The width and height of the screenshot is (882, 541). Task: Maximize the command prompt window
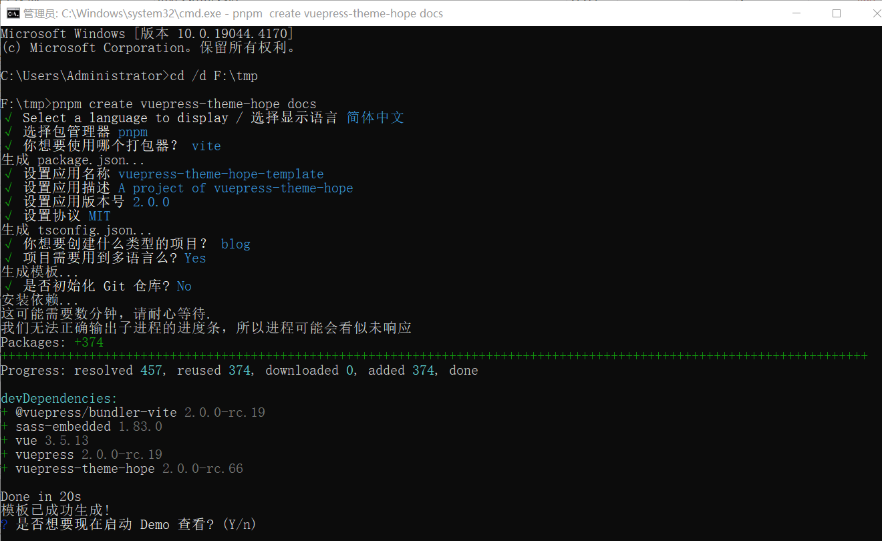(x=837, y=13)
